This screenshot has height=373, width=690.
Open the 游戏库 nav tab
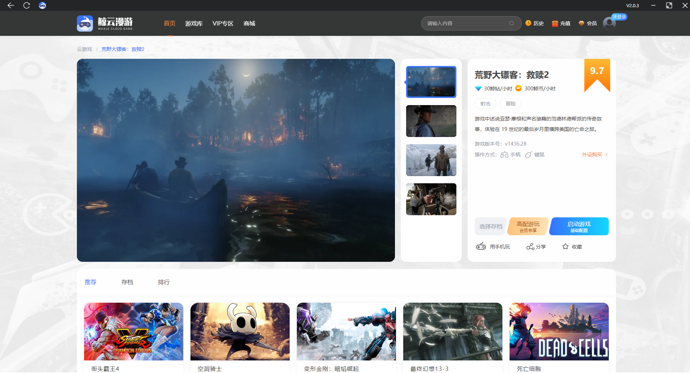point(194,23)
